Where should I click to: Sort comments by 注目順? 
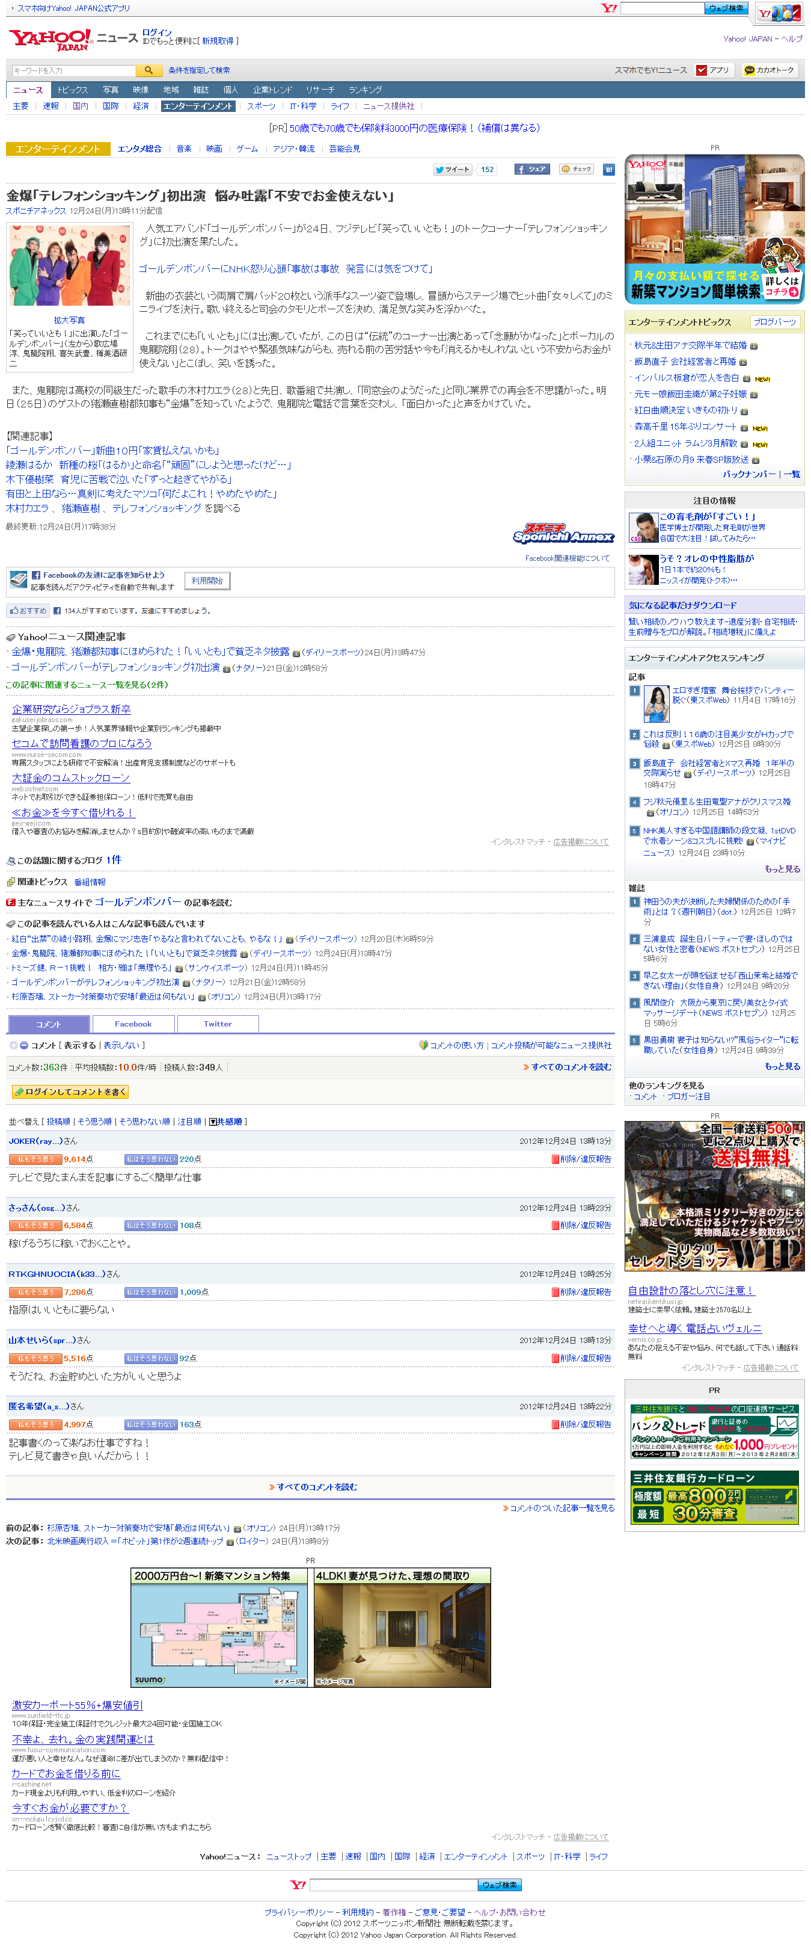[189, 1122]
